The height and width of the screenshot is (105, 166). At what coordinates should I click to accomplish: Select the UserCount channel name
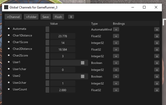tap(20, 89)
